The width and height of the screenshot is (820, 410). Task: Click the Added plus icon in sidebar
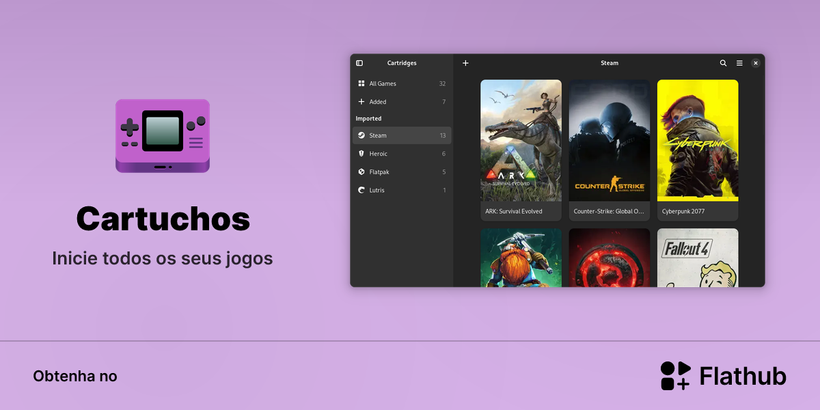361,102
